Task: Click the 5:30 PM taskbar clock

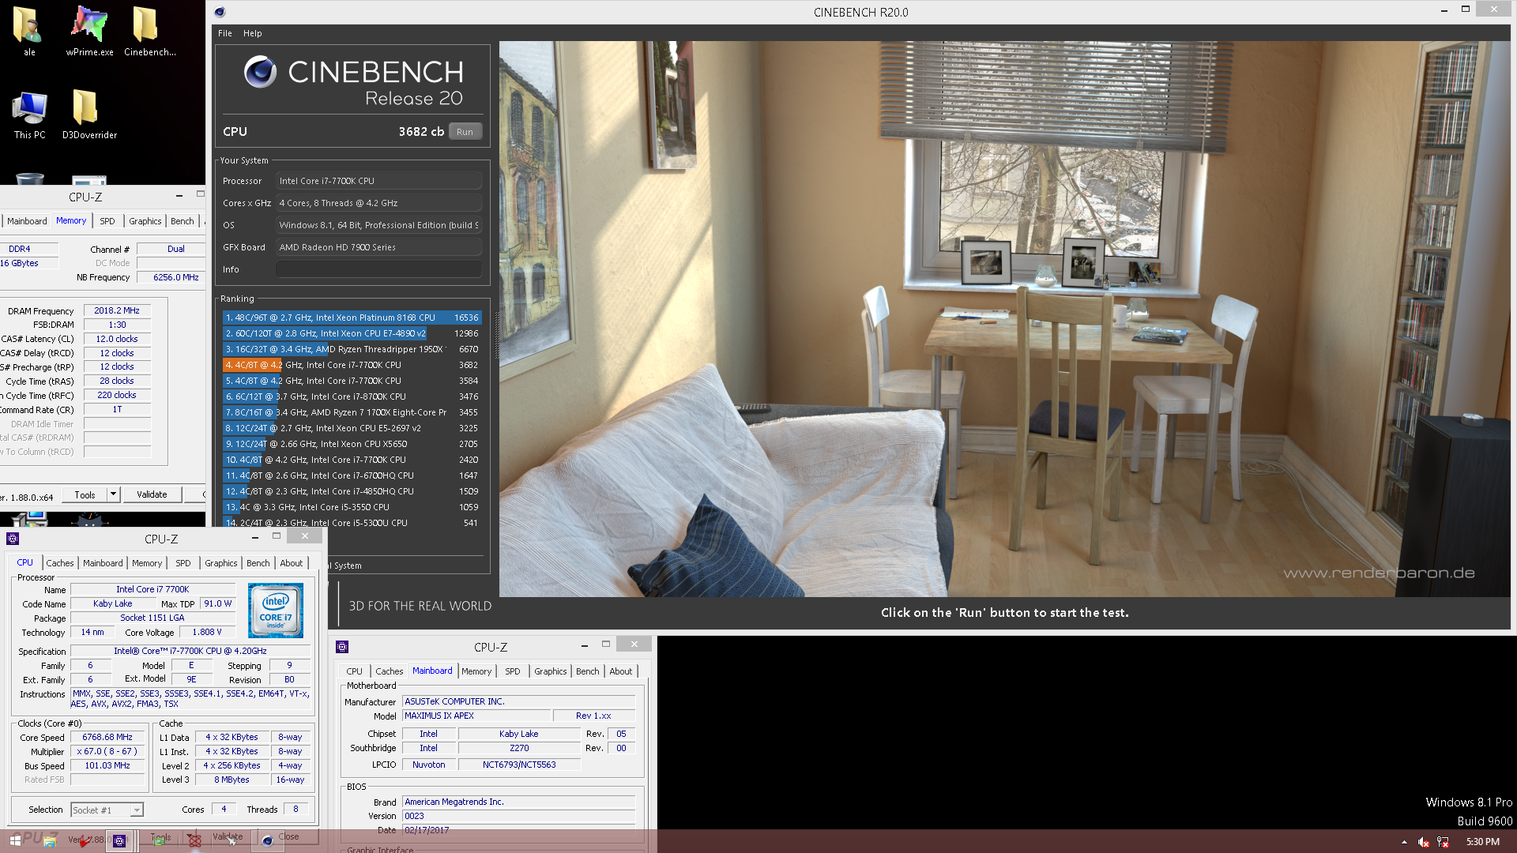Action: (x=1482, y=842)
